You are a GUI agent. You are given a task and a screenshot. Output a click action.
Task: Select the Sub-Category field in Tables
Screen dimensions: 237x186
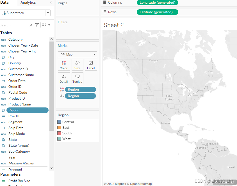tap(19, 151)
